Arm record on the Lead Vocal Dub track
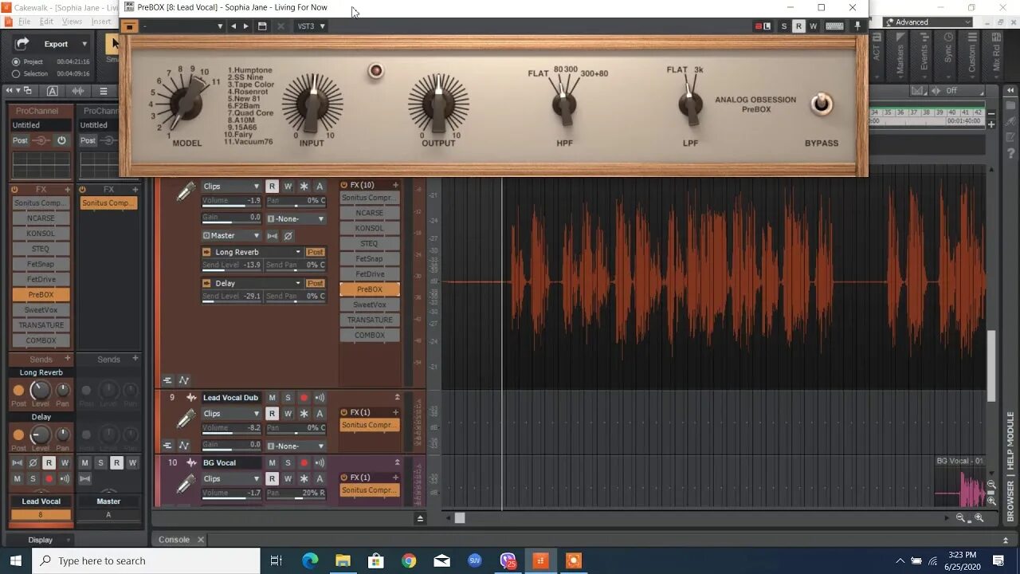Viewport: 1020px width, 574px height. (304, 397)
